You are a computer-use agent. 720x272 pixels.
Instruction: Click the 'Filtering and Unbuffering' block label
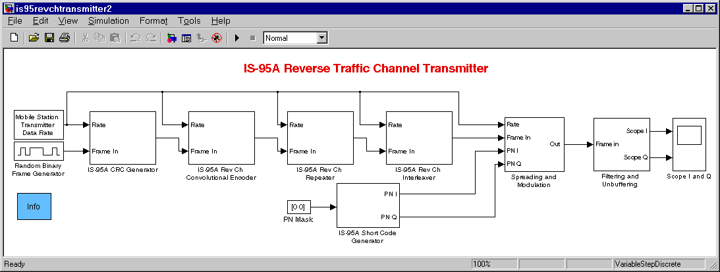(x=619, y=180)
